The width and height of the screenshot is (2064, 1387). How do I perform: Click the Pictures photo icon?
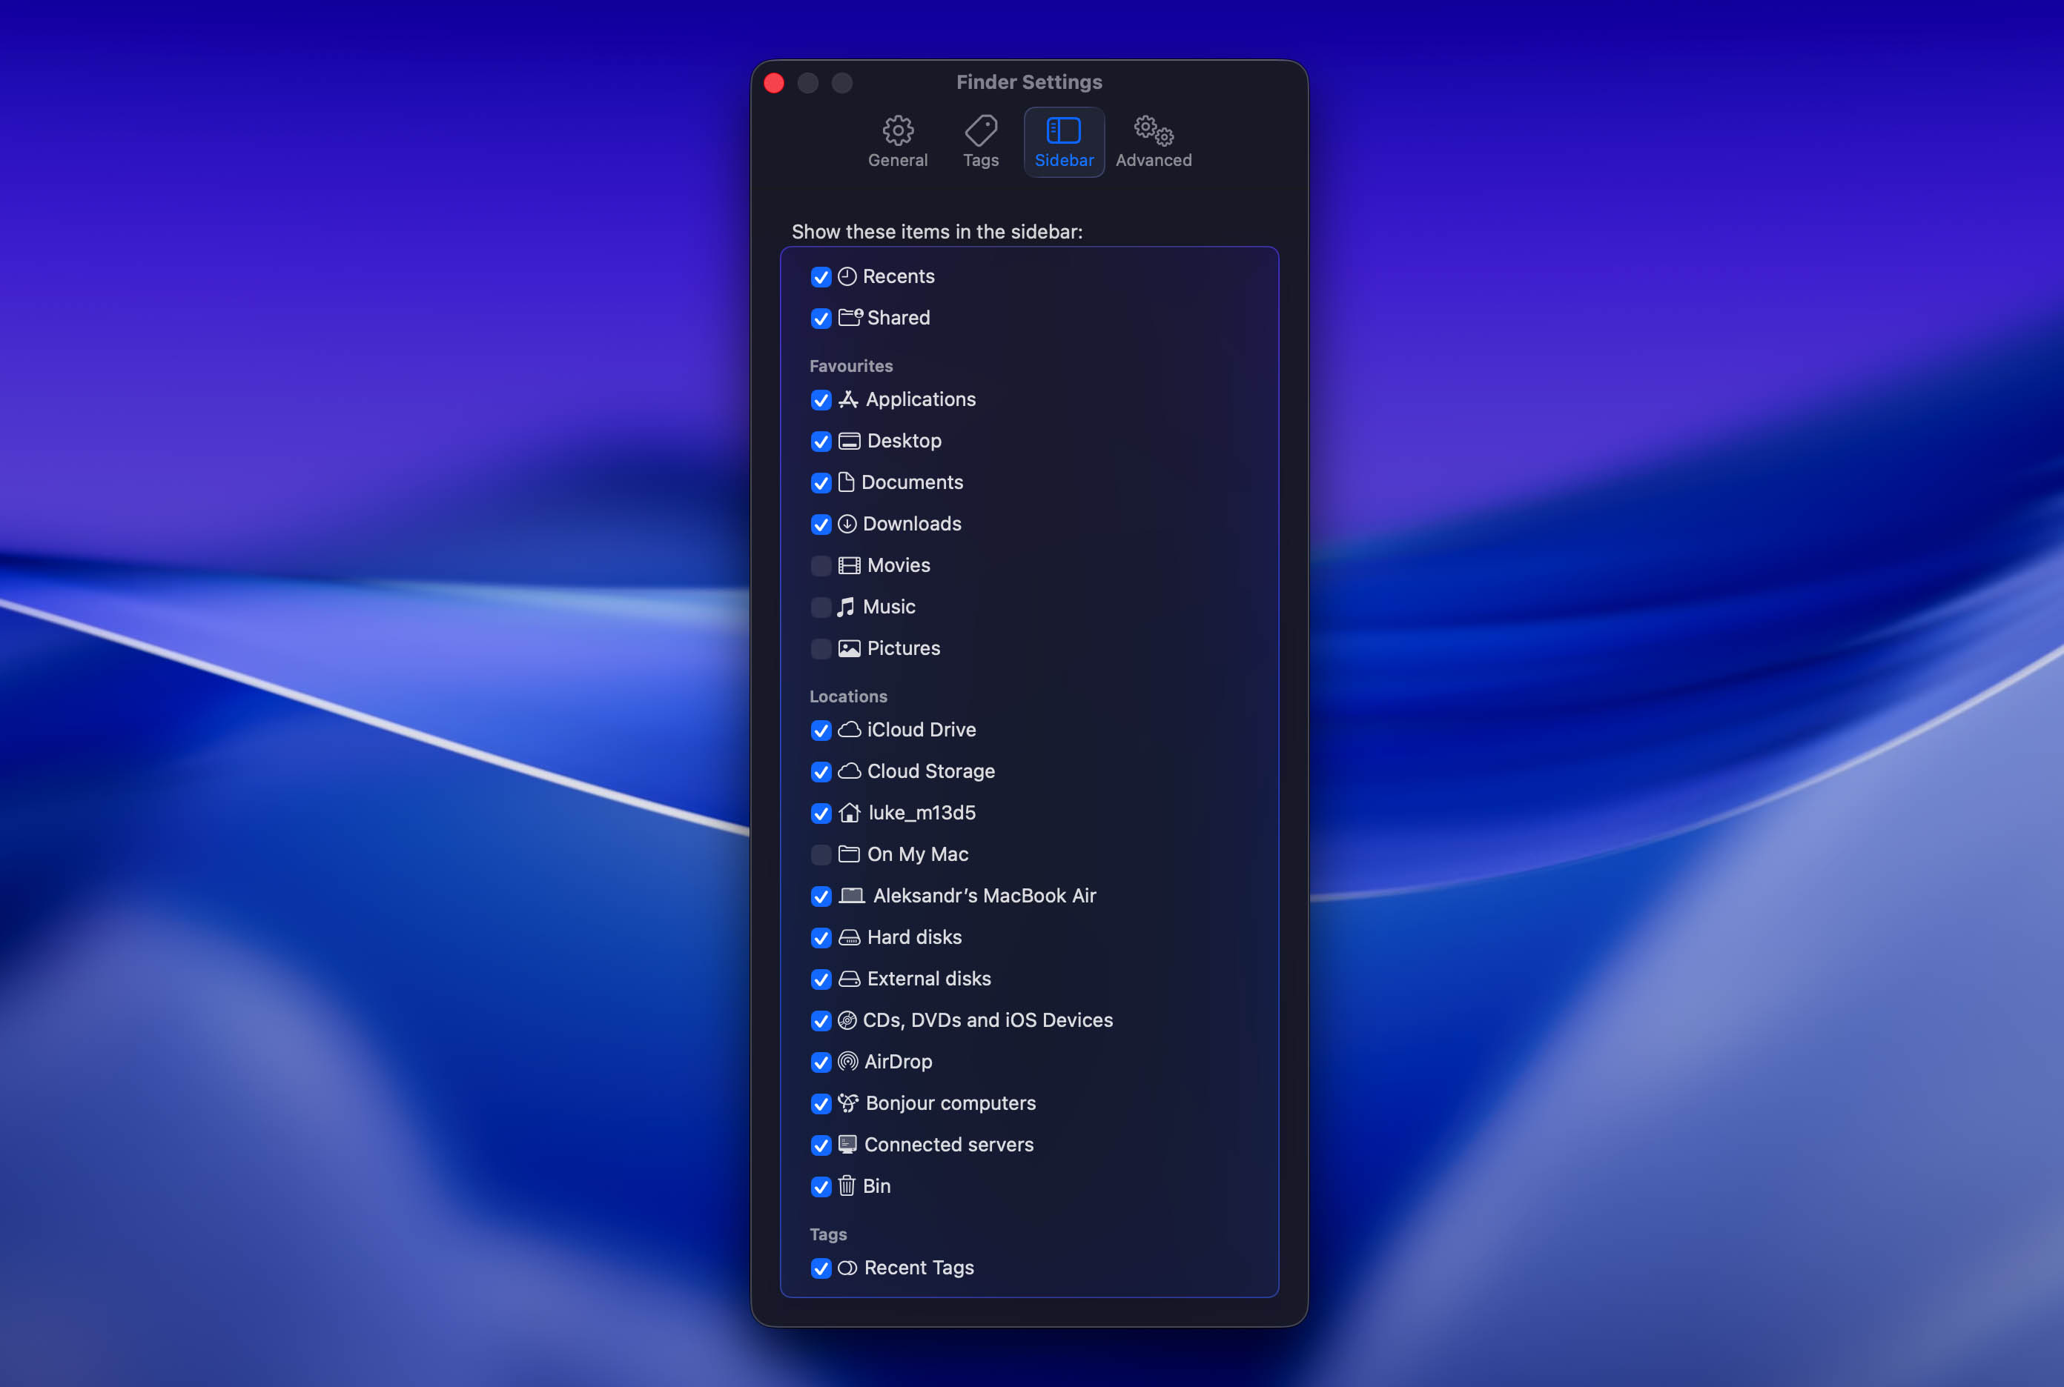[849, 649]
